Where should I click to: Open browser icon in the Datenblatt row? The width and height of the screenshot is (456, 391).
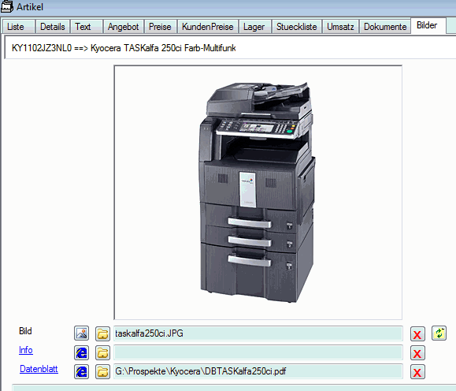[81, 372]
